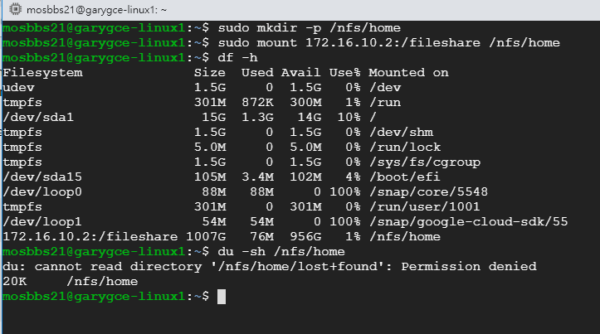Click the 'sudo mount 172.16.10.2:/fileshare' command text

349,43
